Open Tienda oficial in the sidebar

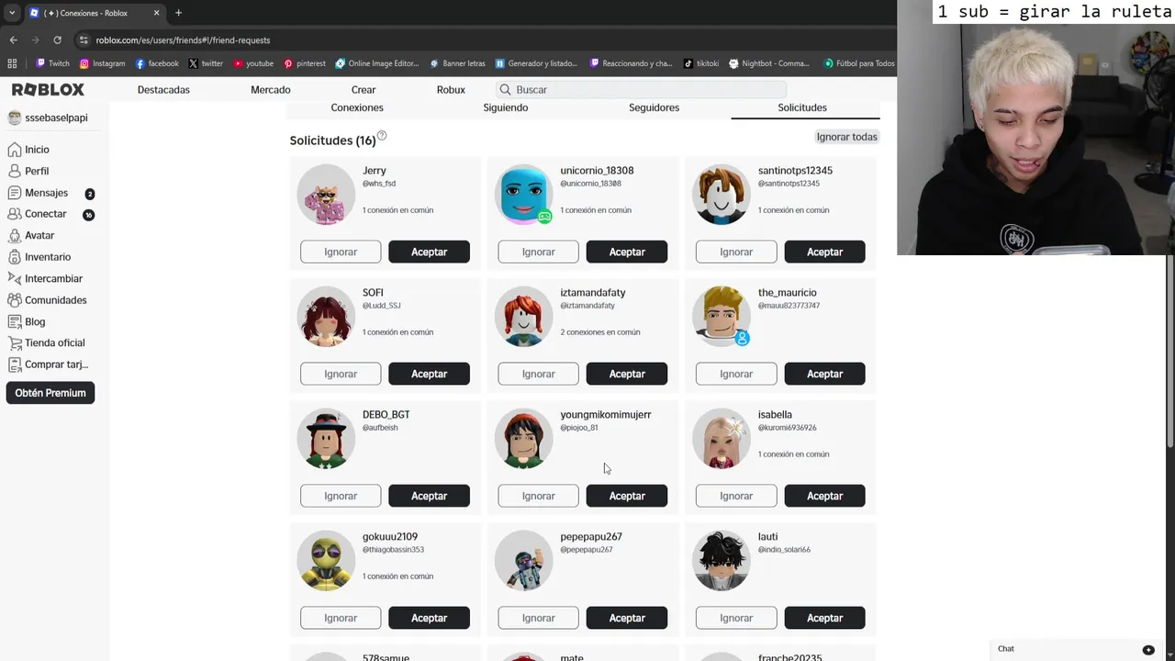[x=54, y=342]
